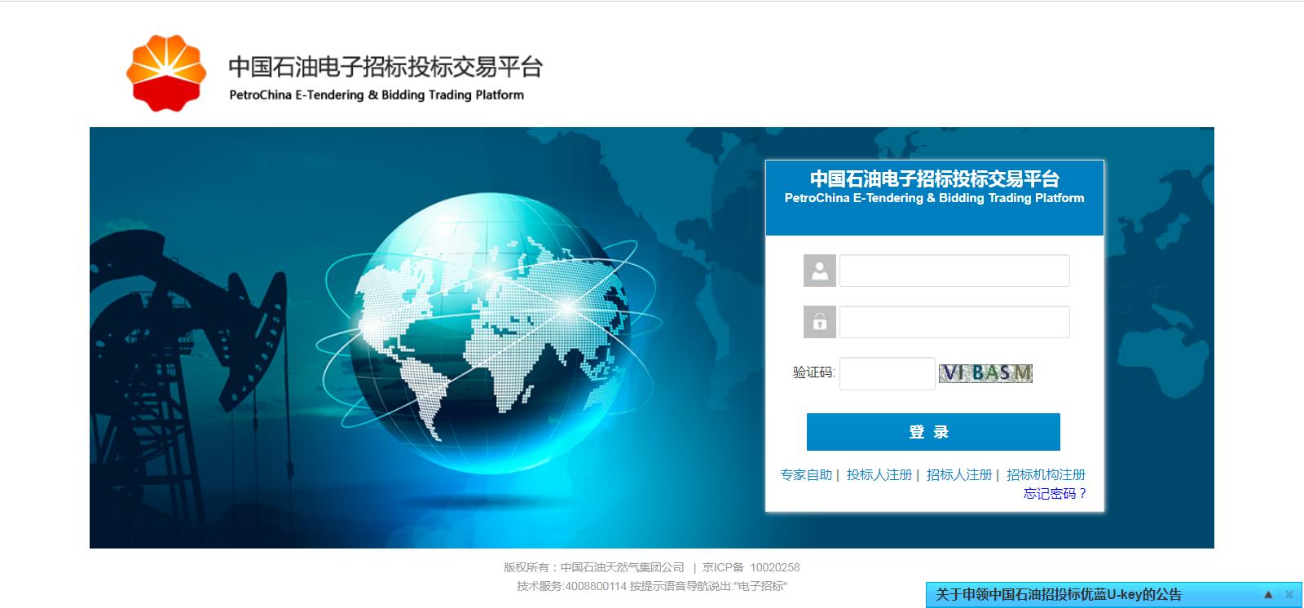
Task: Expand the U-key announcement with the up arrow
Action: click(x=1268, y=595)
